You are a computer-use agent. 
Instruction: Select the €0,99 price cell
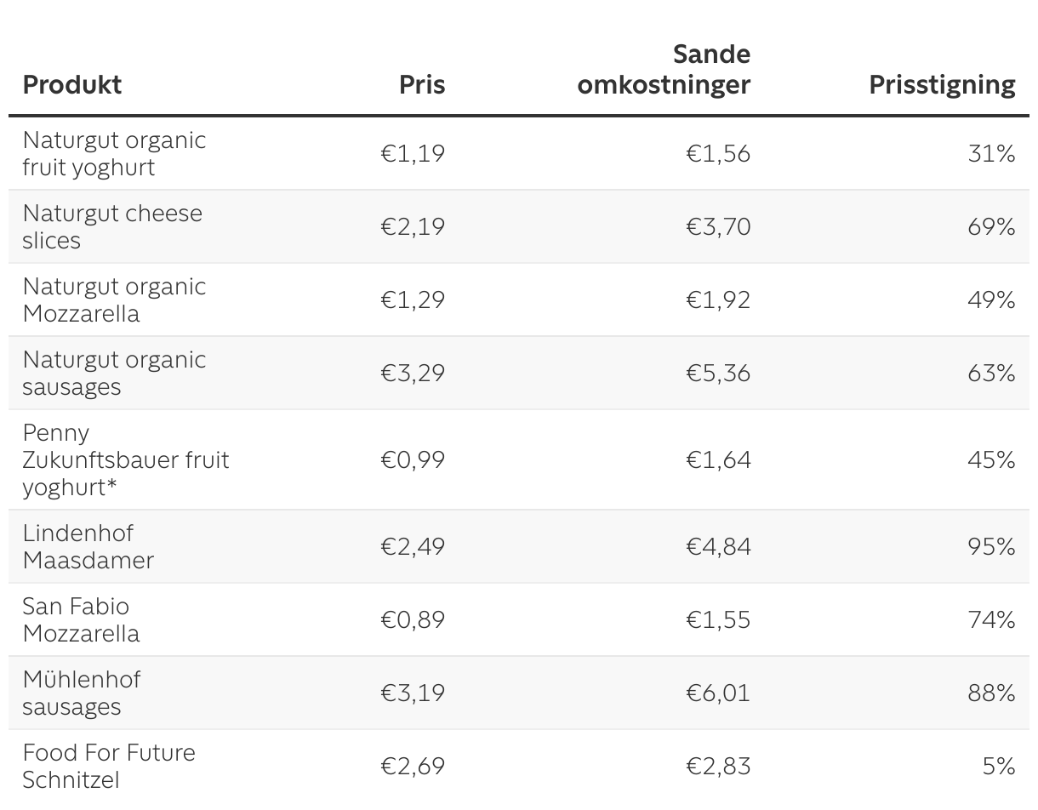413,459
